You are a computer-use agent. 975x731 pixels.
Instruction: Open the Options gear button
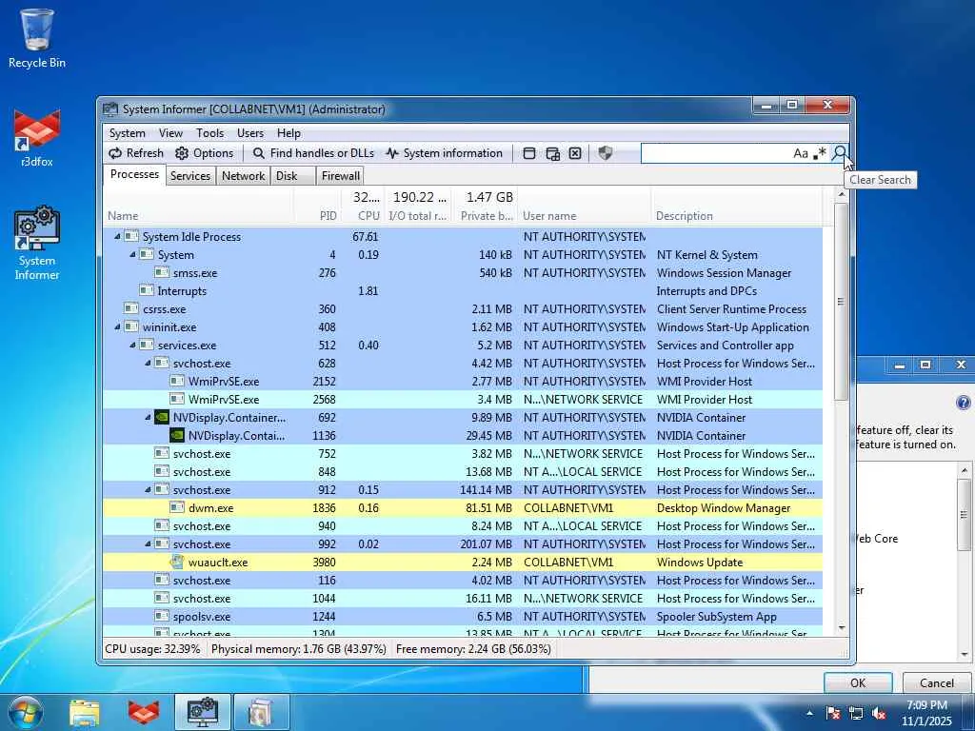click(x=204, y=153)
